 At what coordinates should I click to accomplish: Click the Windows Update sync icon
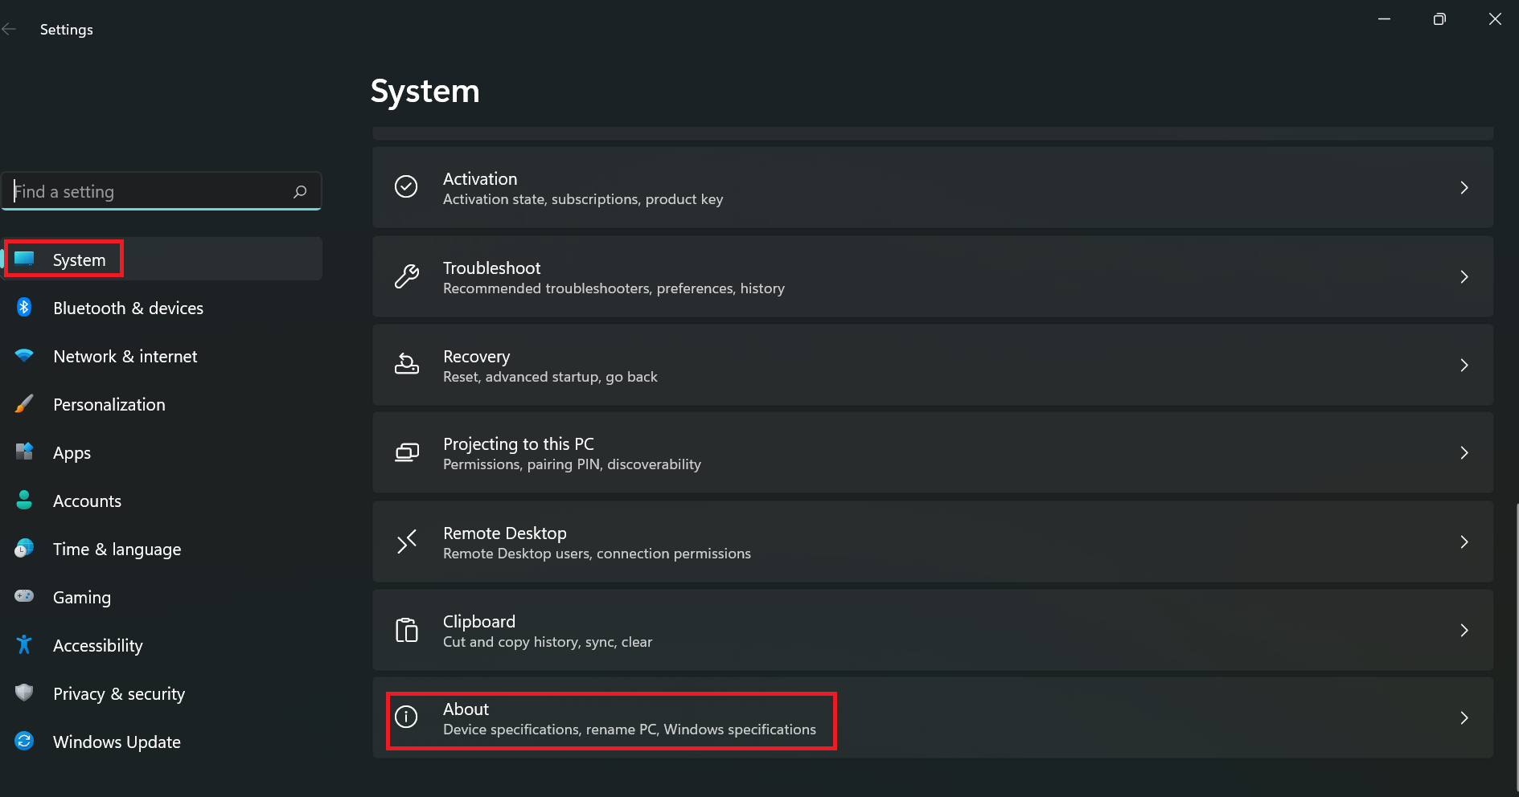point(24,741)
